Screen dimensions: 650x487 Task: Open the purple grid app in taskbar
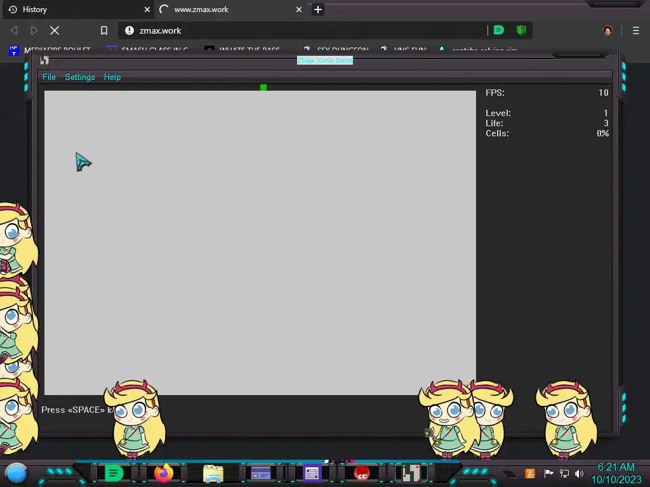[311, 473]
